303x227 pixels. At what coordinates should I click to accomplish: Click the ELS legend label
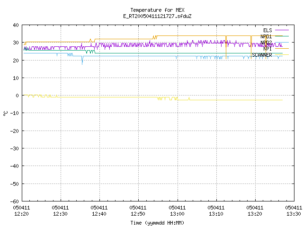267,30
